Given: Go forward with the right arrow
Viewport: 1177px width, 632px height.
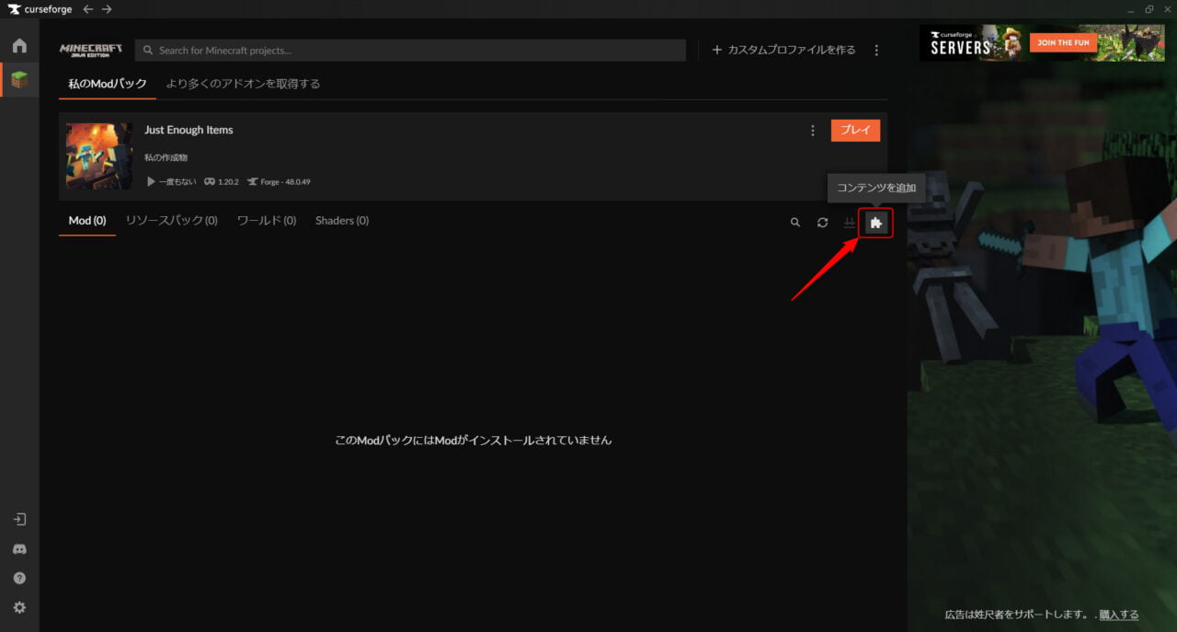Looking at the screenshot, I should coord(108,8).
